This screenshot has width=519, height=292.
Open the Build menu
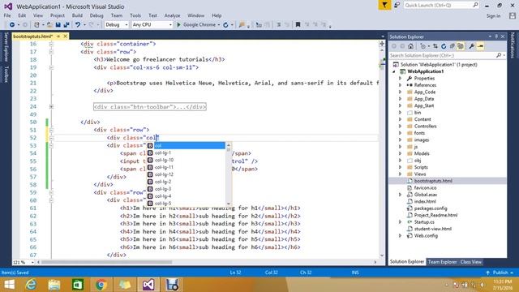point(77,15)
